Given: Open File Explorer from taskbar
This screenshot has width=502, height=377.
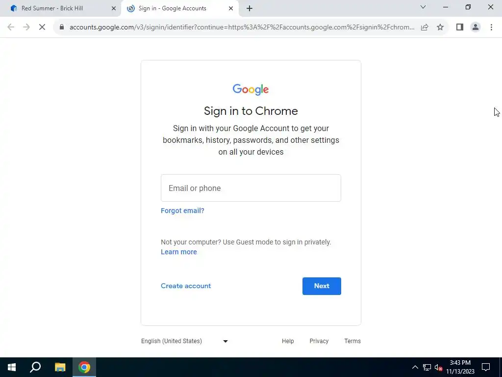Looking at the screenshot, I should (x=60, y=367).
